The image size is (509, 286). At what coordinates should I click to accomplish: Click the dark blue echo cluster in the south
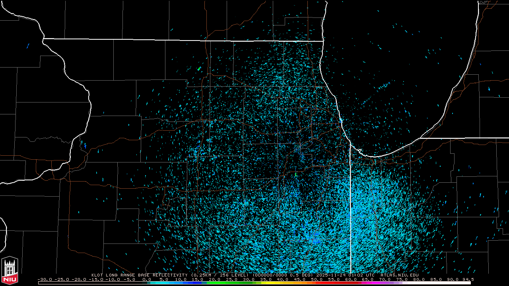pos(314,238)
